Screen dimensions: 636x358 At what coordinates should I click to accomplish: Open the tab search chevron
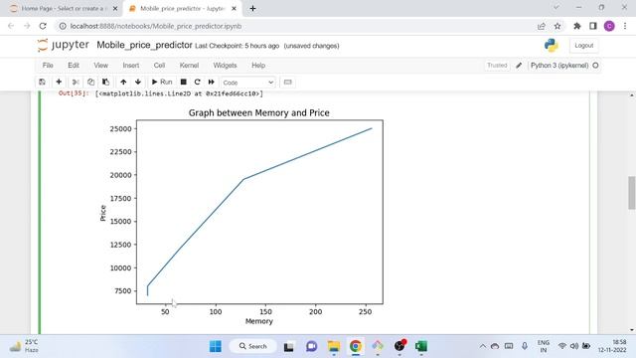[556, 7]
